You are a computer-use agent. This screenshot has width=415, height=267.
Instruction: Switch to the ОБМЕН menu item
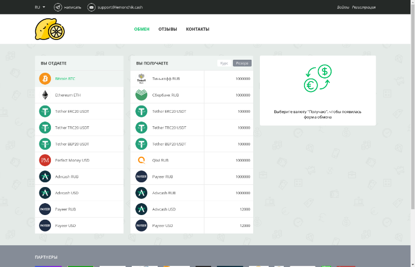click(142, 29)
